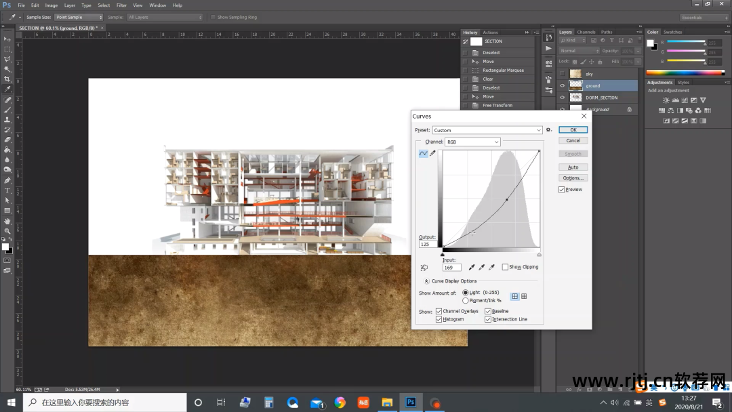The image size is (732, 412).
Task: Select the Zoom tool
Action: (x=7, y=231)
